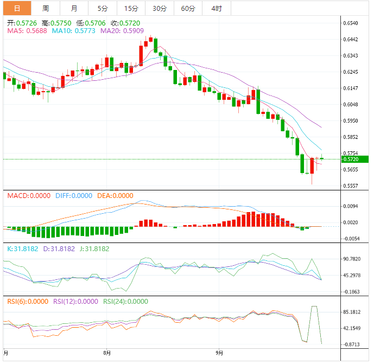Click the DEA value label
Image resolution: width=374 pixels, height=364 pixels.
115,195
